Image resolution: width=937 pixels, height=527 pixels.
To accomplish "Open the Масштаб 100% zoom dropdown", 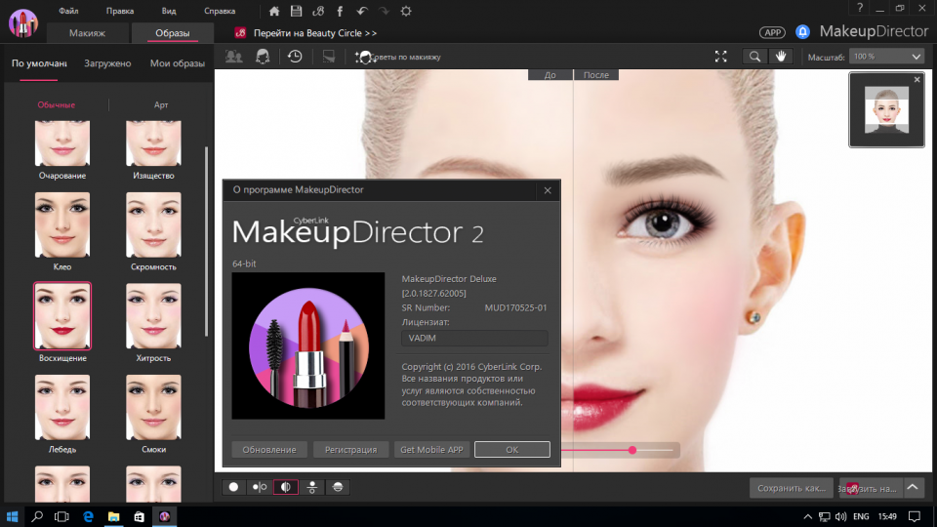I will (886, 57).
